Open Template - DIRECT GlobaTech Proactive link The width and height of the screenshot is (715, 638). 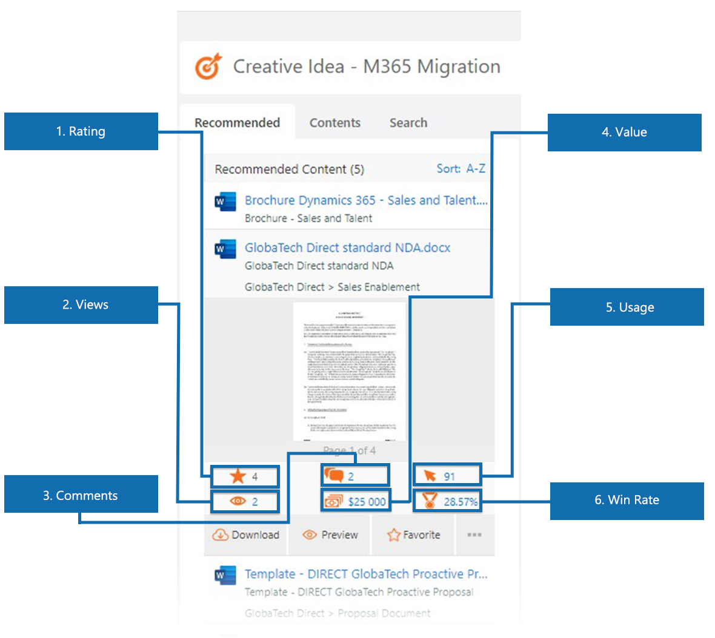365,574
